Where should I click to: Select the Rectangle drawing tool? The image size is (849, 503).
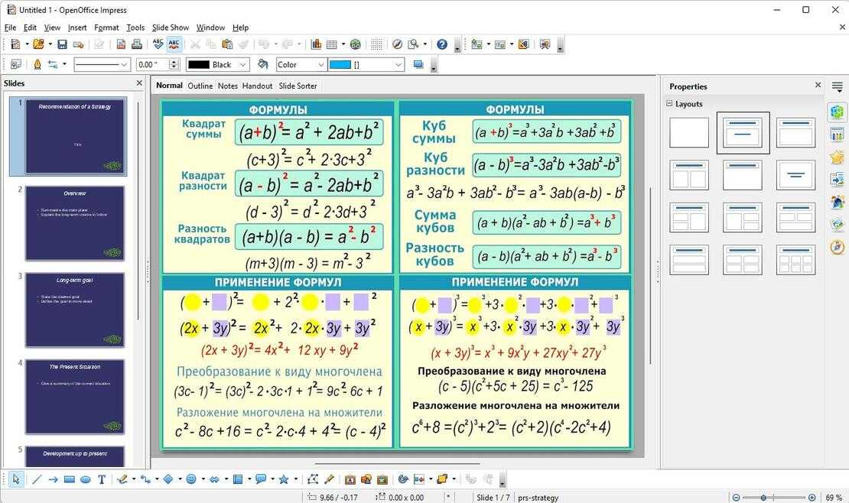click(x=69, y=479)
